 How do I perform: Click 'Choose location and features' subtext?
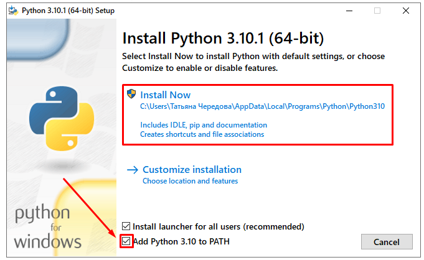point(190,181)
